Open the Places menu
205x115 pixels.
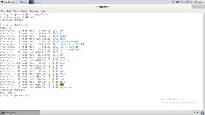pyautogui.click(x=23, y=2)
